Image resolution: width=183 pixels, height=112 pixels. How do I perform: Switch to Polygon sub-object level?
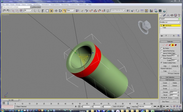pos(173,45)
